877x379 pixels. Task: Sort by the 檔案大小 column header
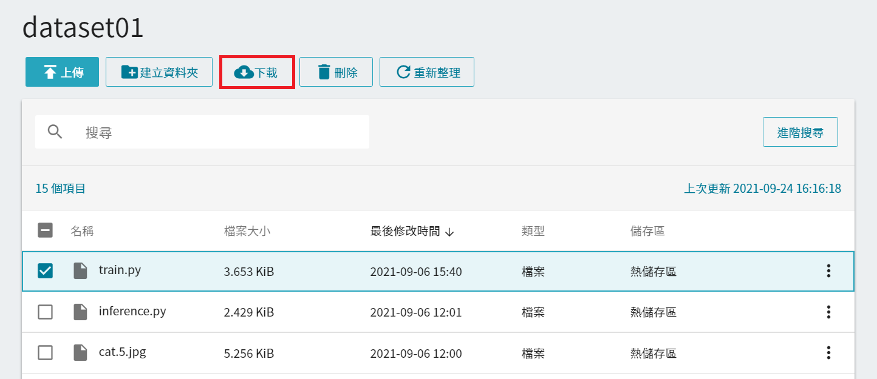pyautogui.click(x=247, y=231)
